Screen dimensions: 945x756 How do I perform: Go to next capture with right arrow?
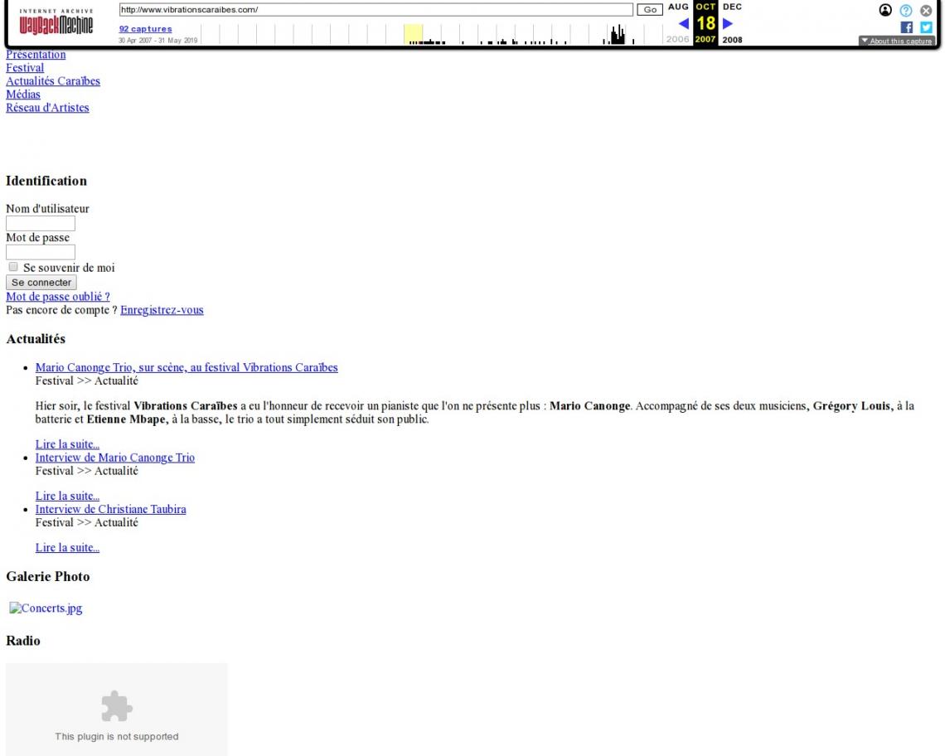tap(728, 23)
